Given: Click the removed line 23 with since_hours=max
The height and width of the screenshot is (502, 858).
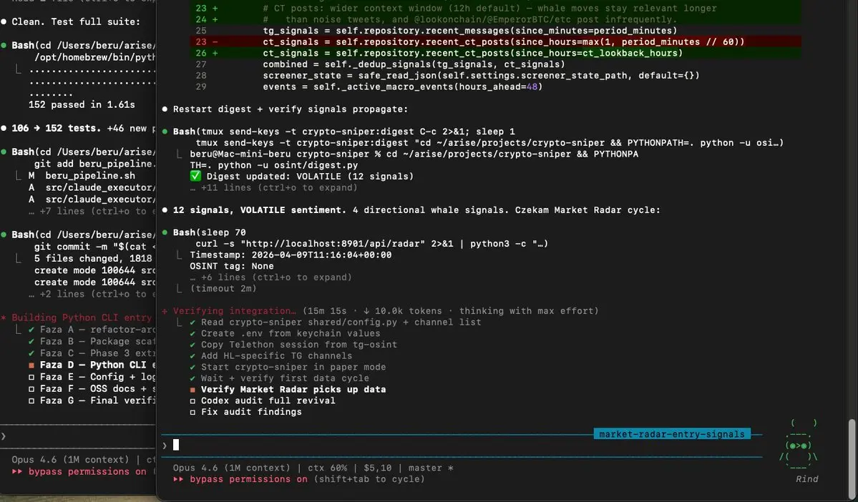Looking at the screenshot, I should tap(495, 41).
